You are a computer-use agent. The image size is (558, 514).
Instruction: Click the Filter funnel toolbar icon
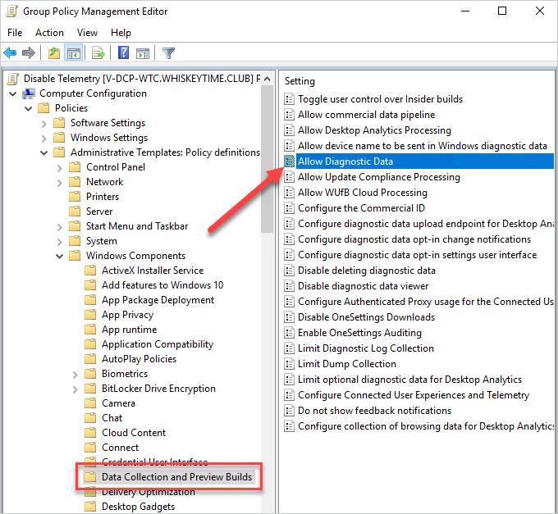click(x=168, y=53)
